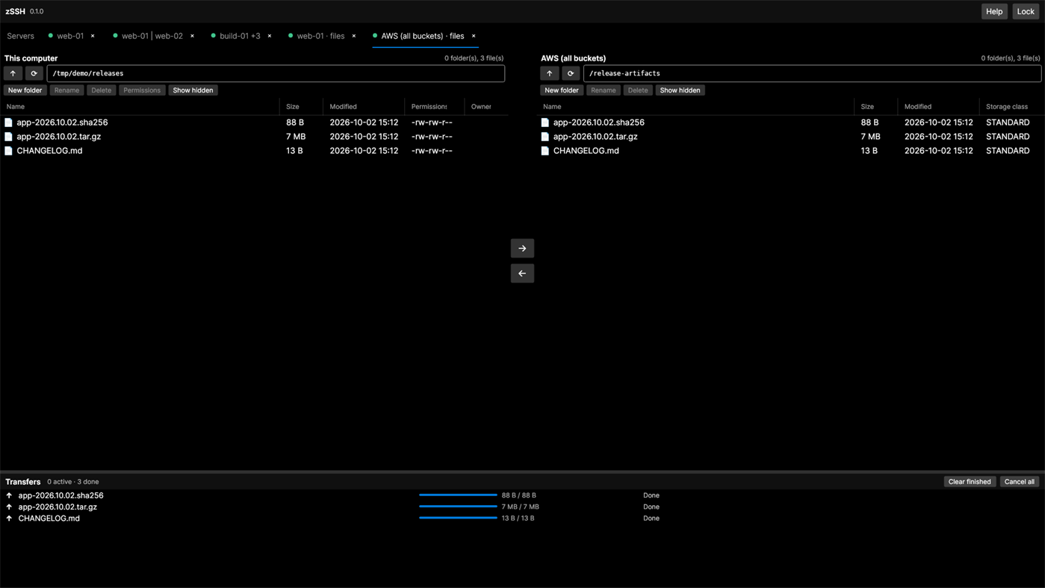1045x588 pixels.
Task: Click the Lock button
Action: [1026, 11]
